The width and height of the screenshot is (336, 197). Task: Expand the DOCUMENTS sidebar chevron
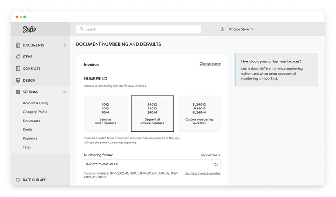pos(65,45)
